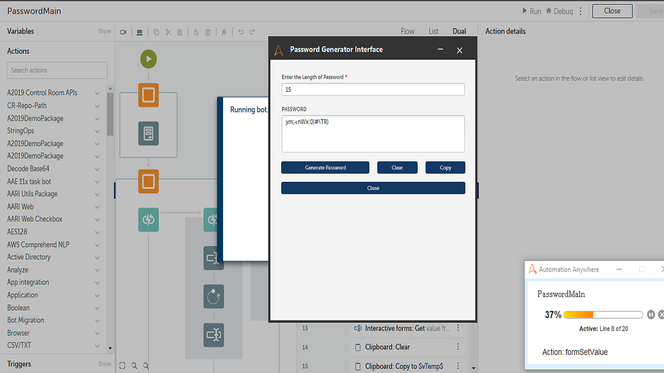Expand the Browser package
Image resolution: width=664 pixels, height=373 pixels.
(x=97, y=334)
